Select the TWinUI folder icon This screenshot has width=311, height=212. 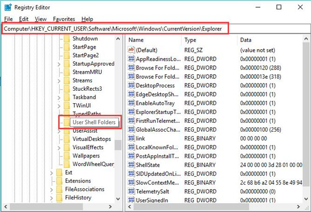[x=67, y=106]
